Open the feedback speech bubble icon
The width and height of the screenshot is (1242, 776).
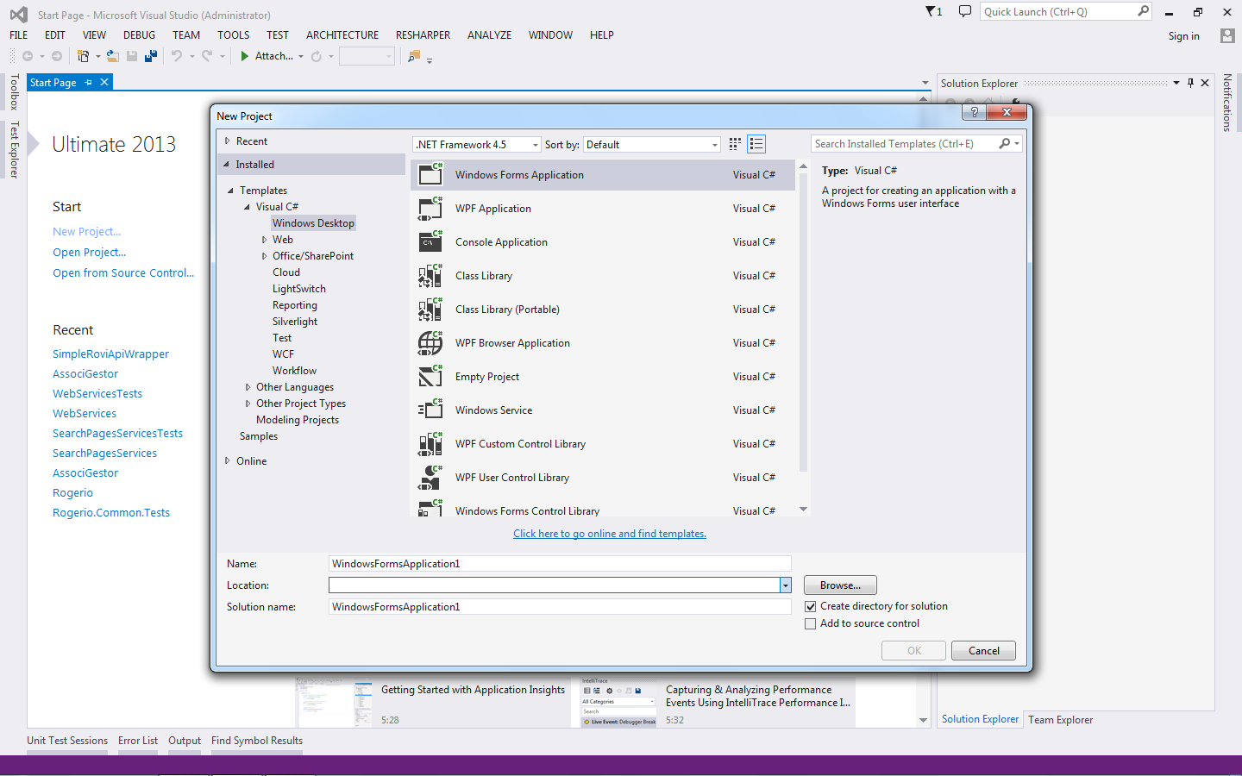[x=965, y=11]
